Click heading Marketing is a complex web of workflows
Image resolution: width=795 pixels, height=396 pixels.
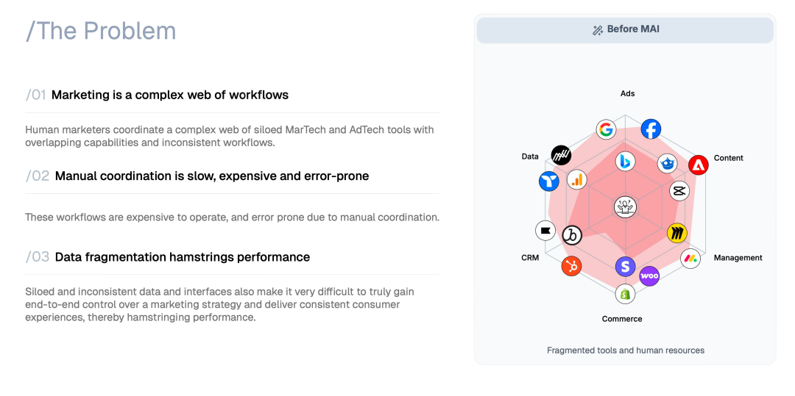pos(170,95)
